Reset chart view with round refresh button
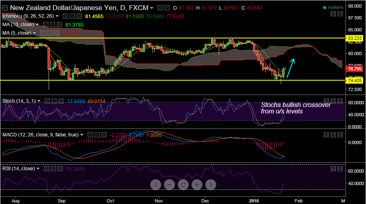 point(183,185)
